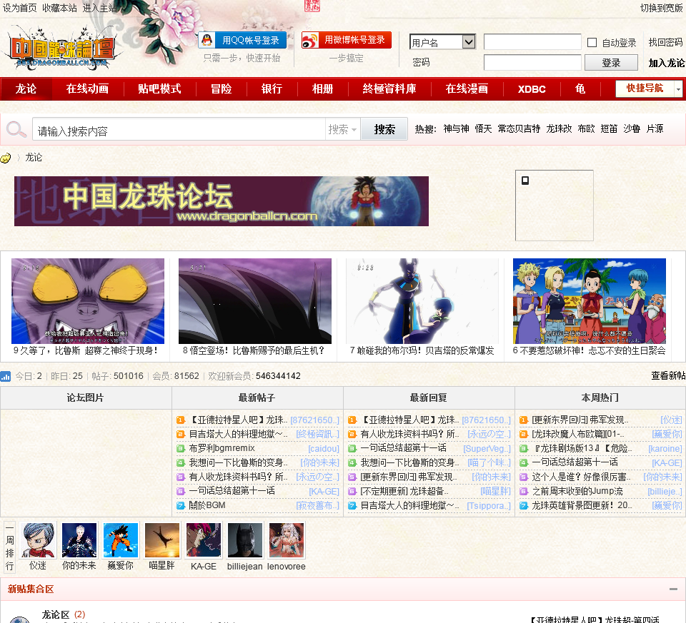The image size is (686, 623).
Task: Click the QQ penguin login icon
Action: coord(207,40)
